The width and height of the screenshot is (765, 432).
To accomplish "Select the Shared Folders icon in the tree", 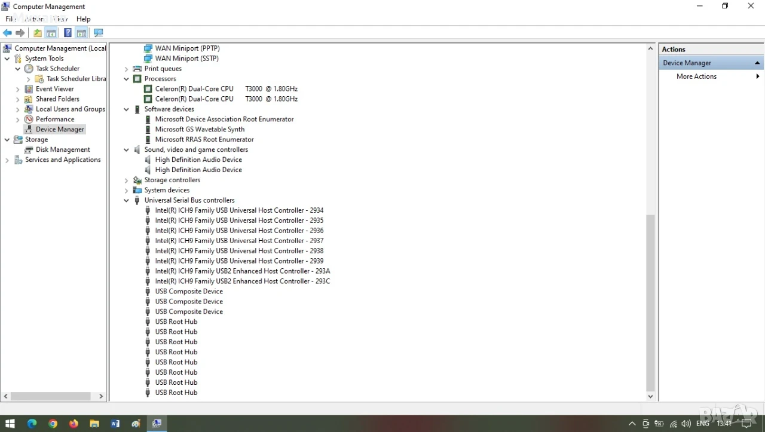I will 29,99.
